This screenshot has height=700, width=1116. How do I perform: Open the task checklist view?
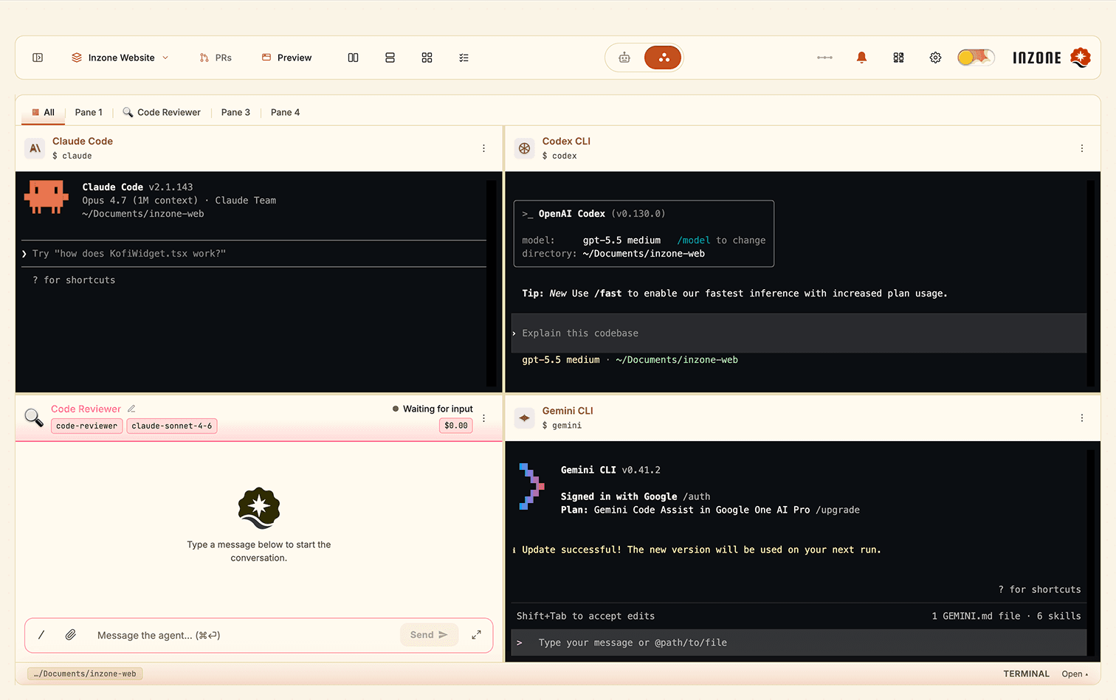[x=464, y=58]
